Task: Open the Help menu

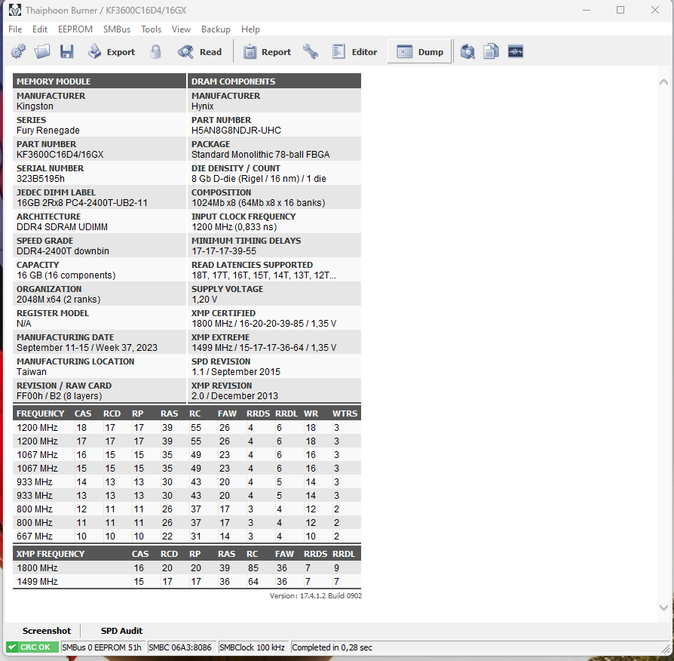Action: click(x=250, y=29)
